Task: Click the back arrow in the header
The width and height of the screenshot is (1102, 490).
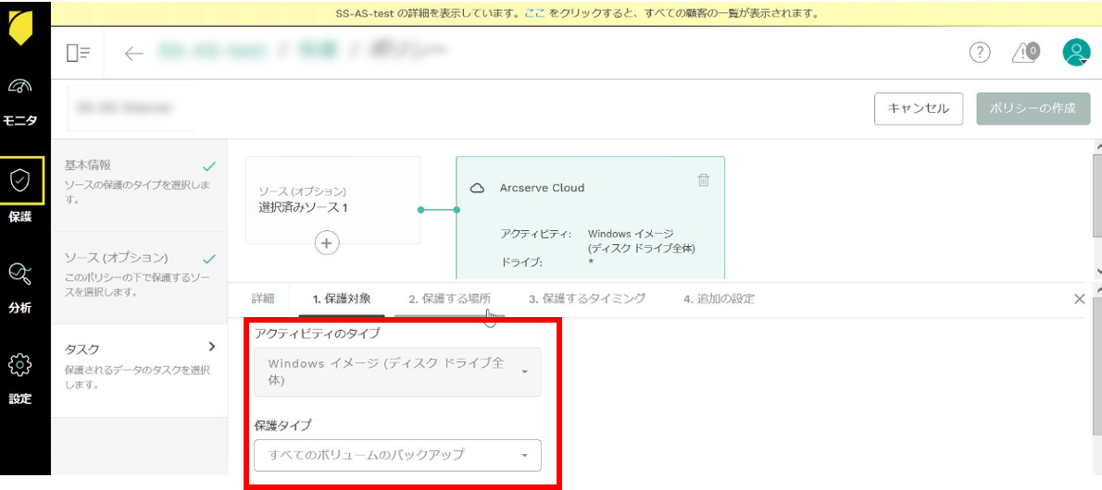Action: (134, 54)
